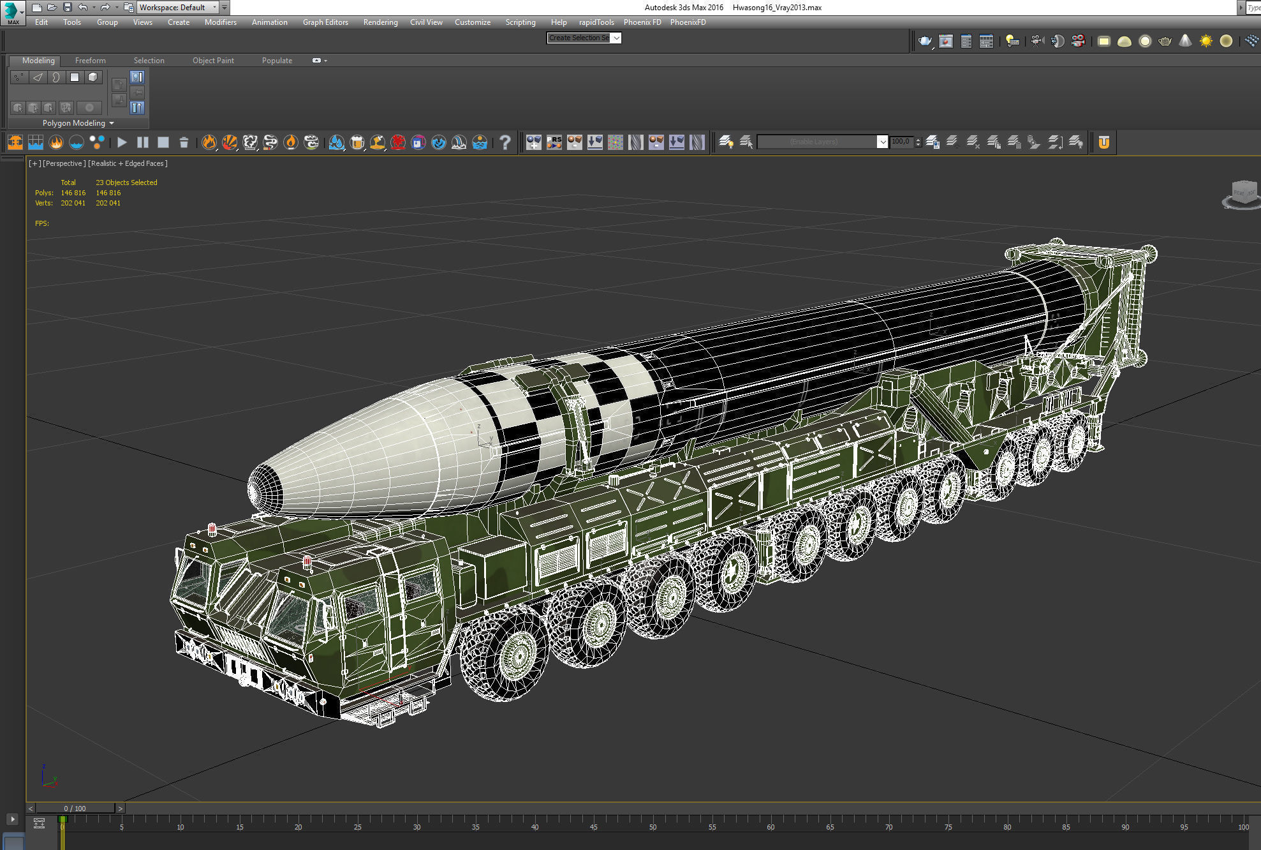Click the time slider right arrow
This screenshot has height=850, width=1261.
[120, 809]
